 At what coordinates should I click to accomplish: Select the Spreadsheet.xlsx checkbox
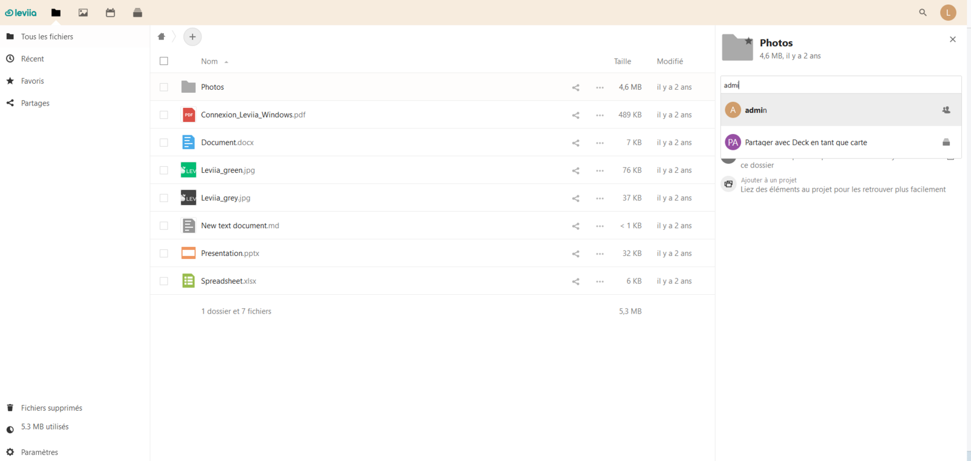coord(164,281)
